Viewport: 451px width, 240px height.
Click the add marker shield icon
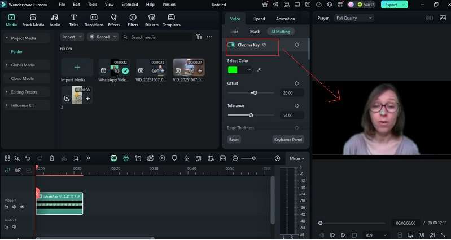(174, 158)
